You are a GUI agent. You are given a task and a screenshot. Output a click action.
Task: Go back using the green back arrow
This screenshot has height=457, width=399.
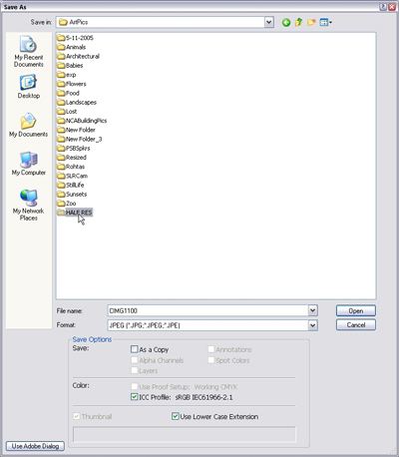coord(286,22)
